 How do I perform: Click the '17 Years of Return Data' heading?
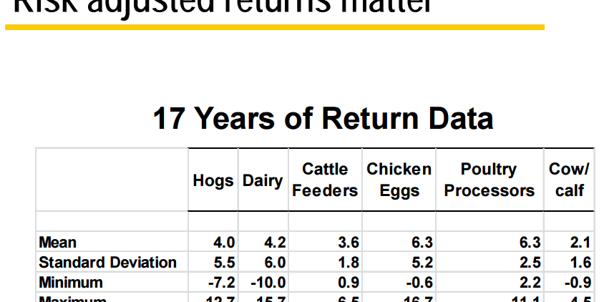coord(323,118)
